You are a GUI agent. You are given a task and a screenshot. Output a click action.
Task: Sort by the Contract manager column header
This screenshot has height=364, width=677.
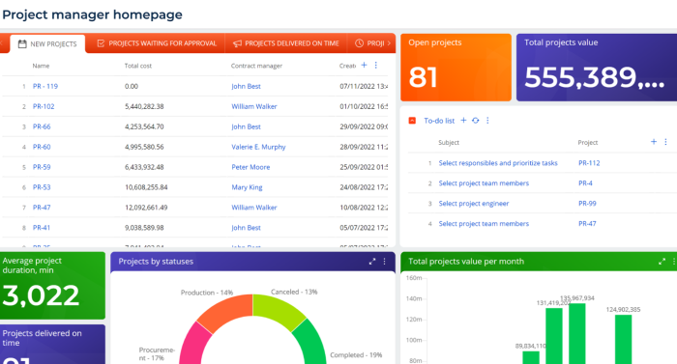256,66
